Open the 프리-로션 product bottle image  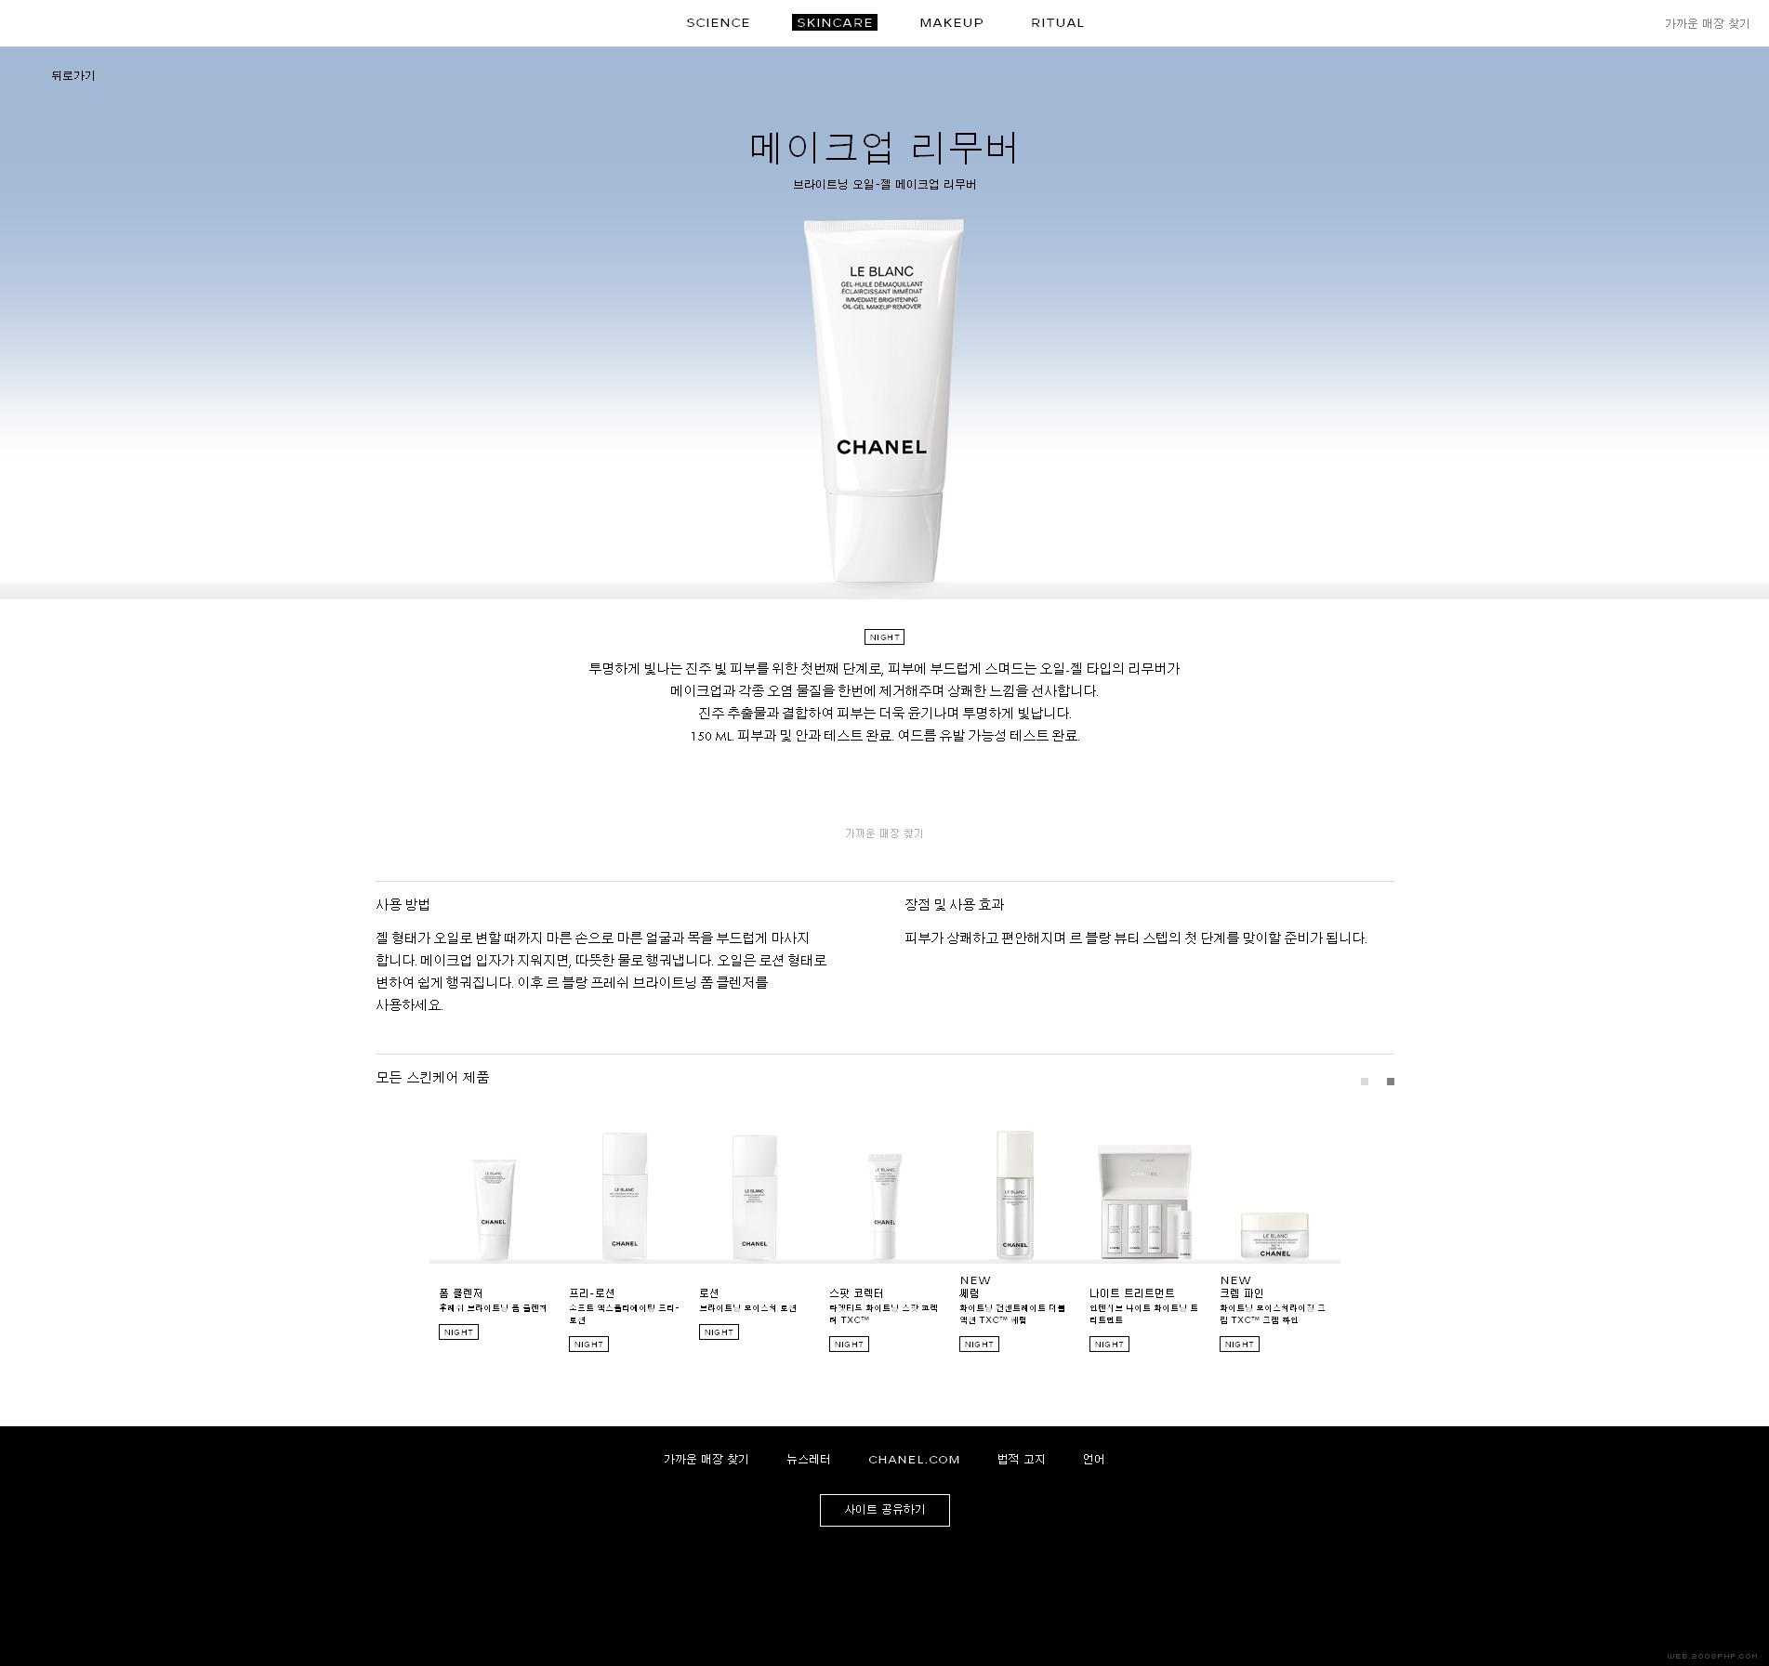[x=624, y=1197]
